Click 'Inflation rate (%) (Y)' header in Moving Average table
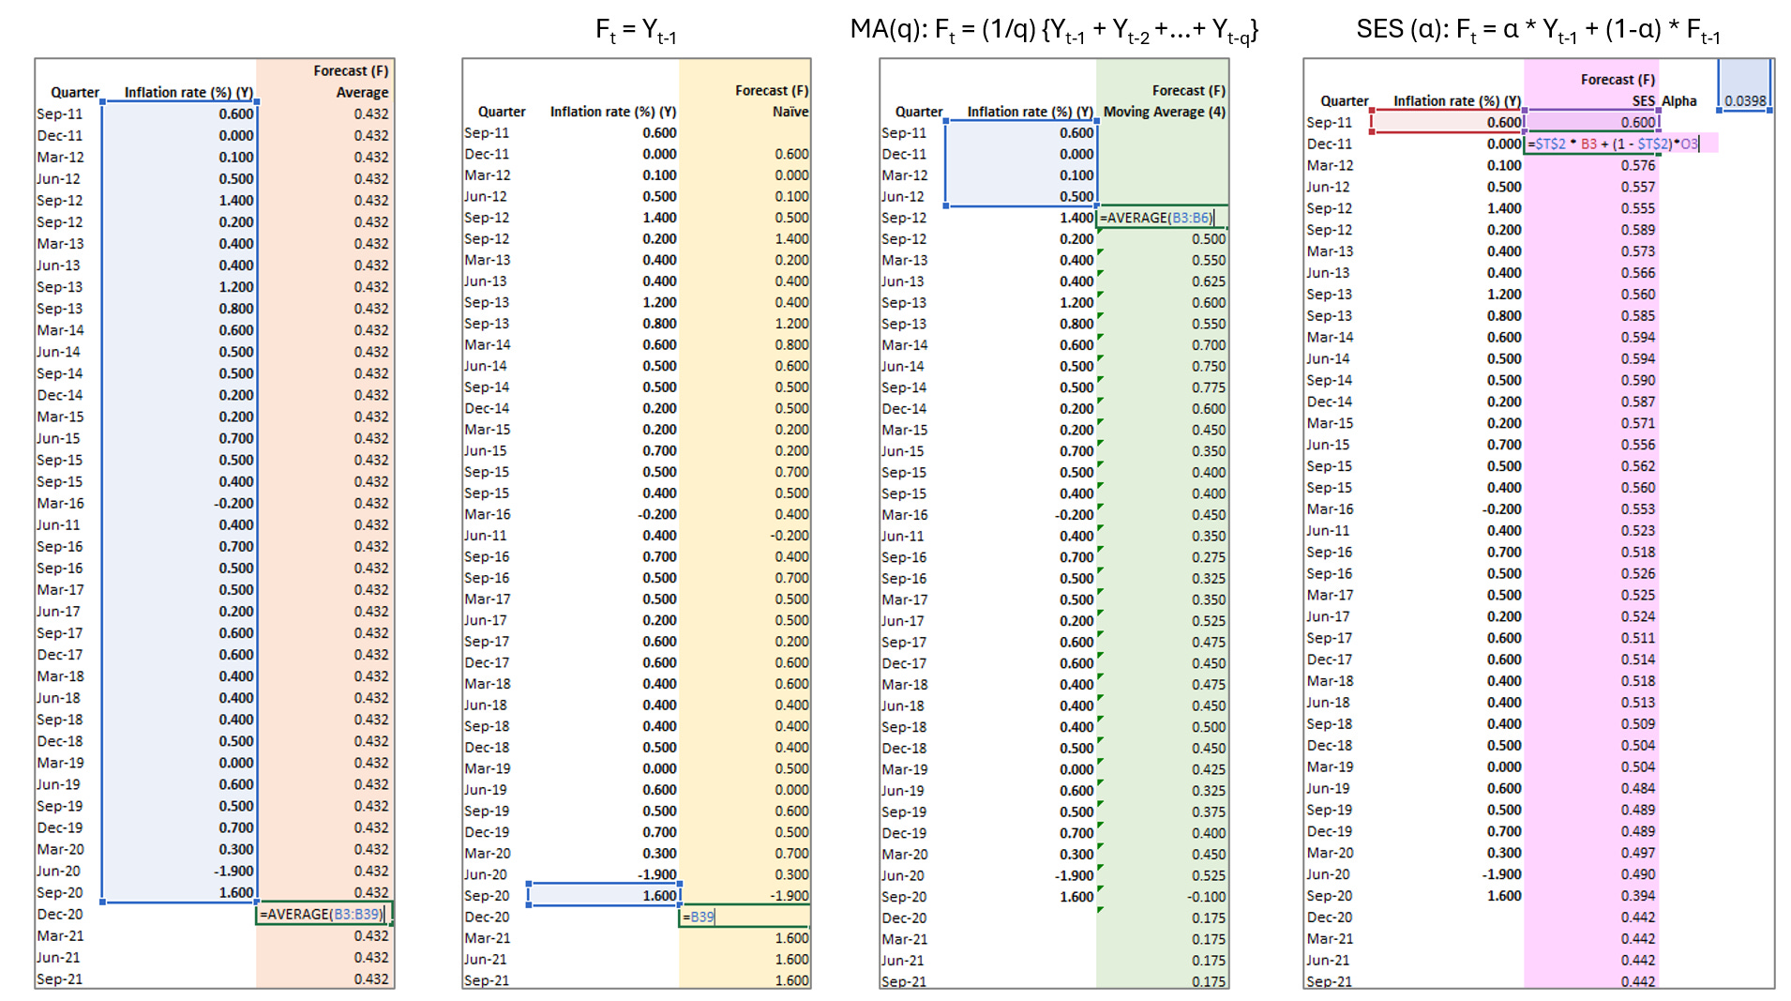The image size is (1791, 1001). click(x=1030, y=112)
